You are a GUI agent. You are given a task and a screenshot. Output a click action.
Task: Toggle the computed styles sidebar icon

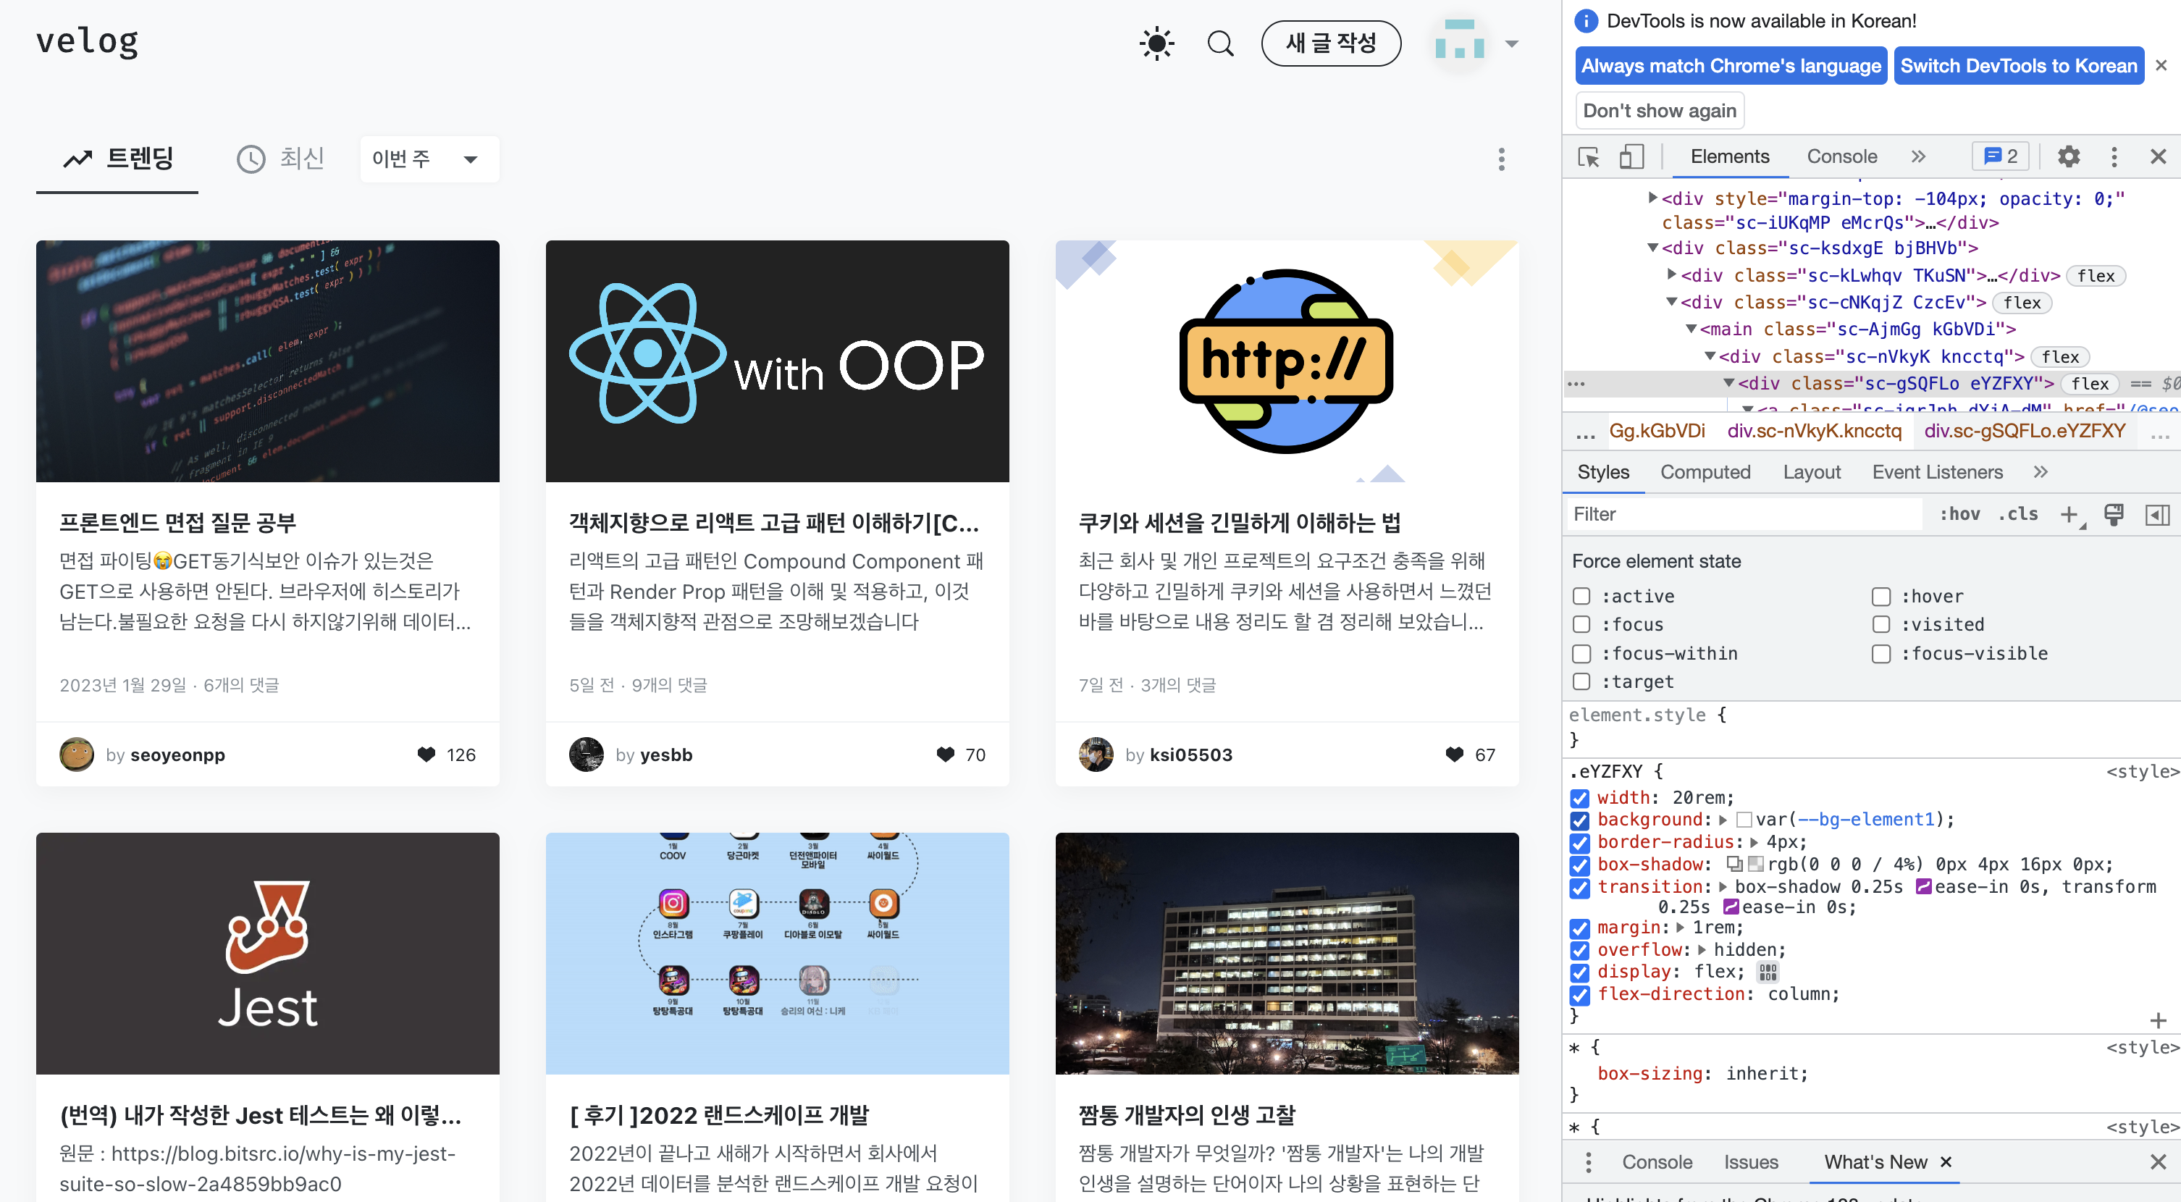[x=2157, y=514]
